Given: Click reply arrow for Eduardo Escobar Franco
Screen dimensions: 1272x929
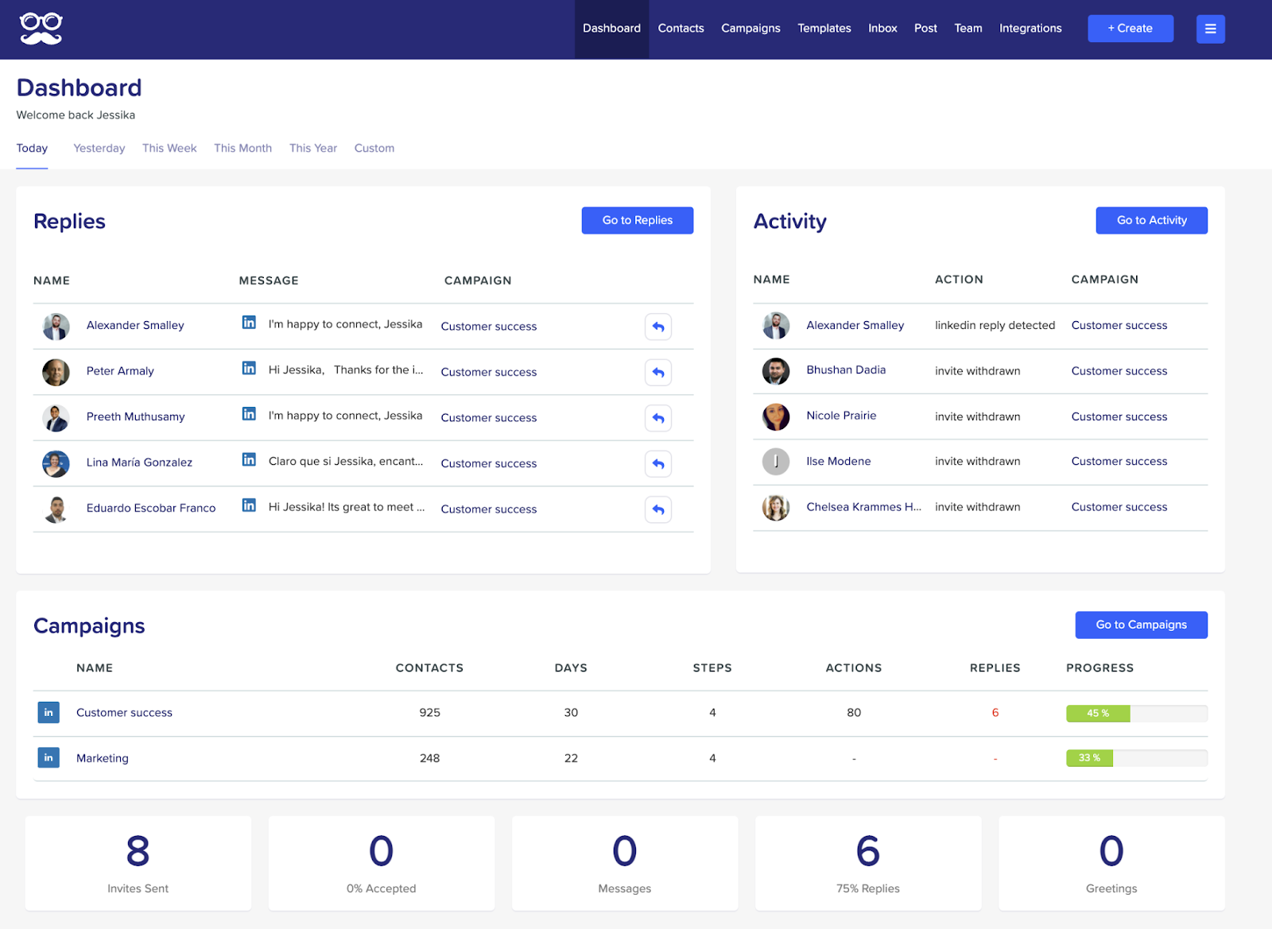Looking at the screenshot, I should [657, 509].
